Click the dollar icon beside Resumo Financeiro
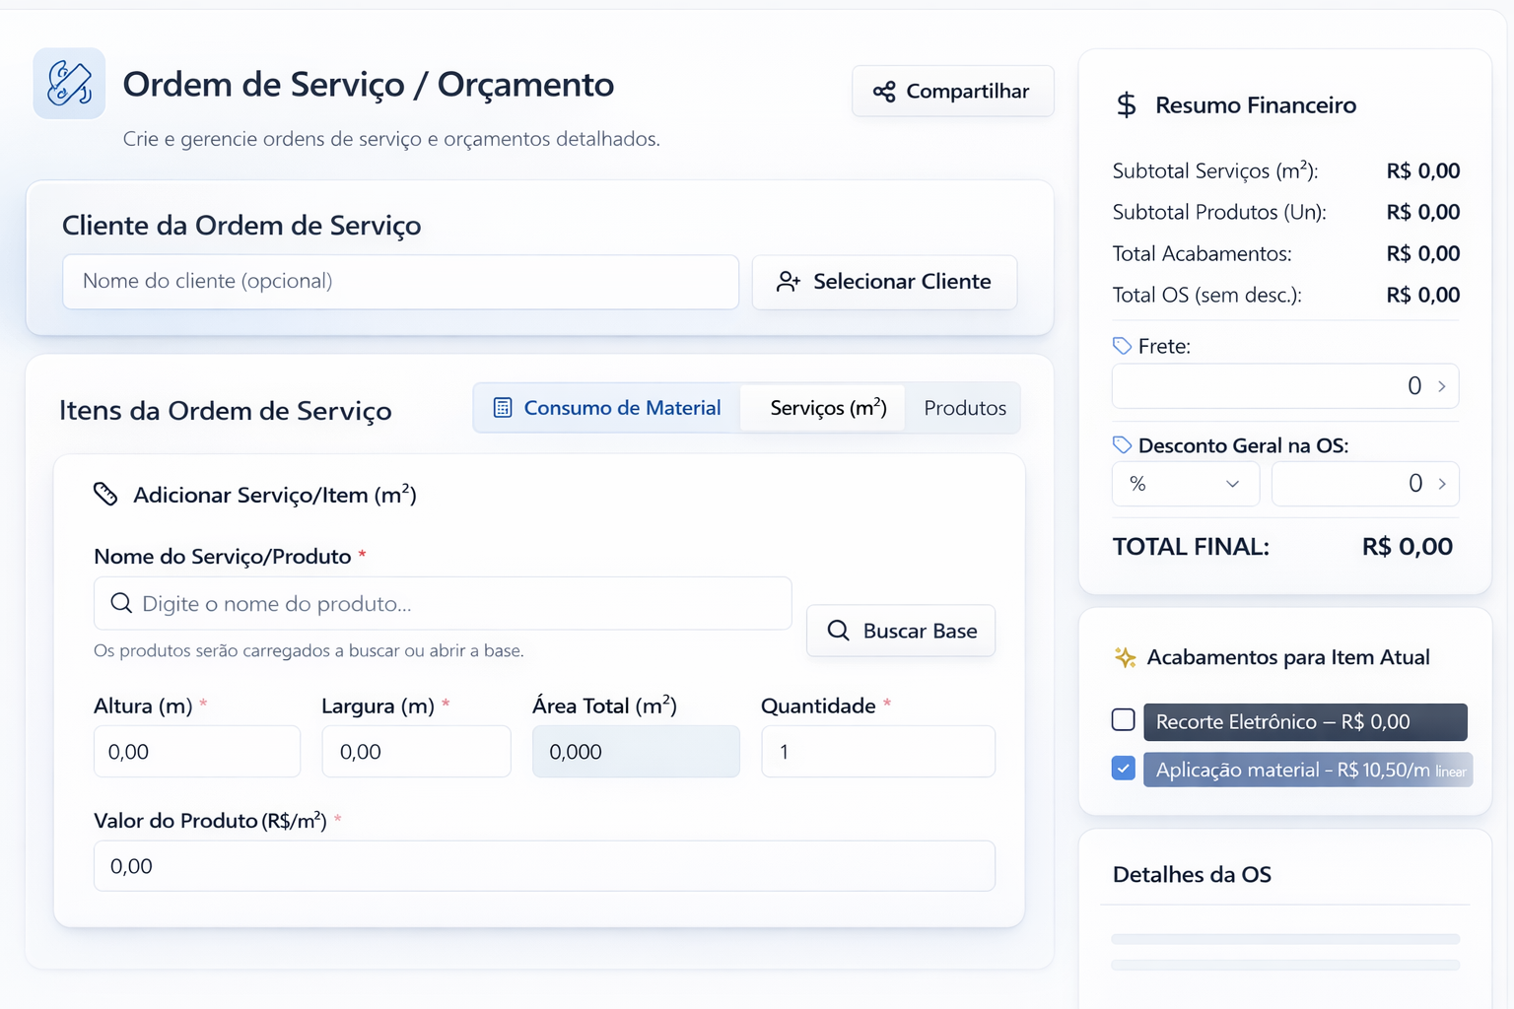1514x1009 pixels. pyautogui.click(x=1126, y=105)
